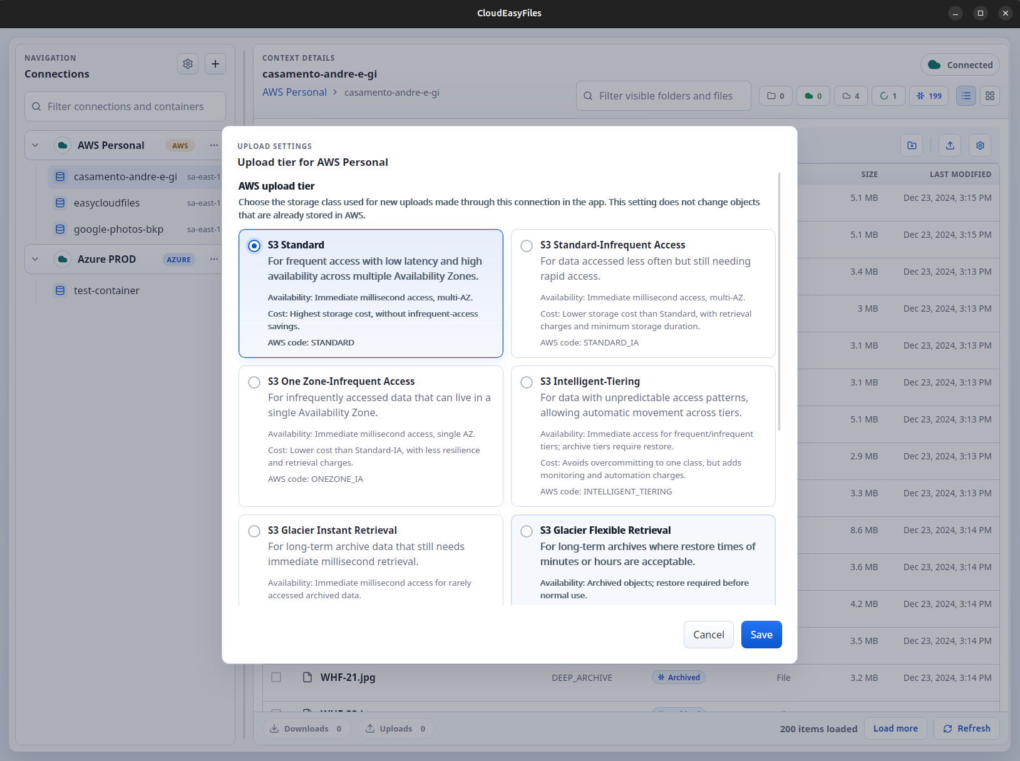Switch to list view layout
This screenshot has width=1020, height=761.
966,96
